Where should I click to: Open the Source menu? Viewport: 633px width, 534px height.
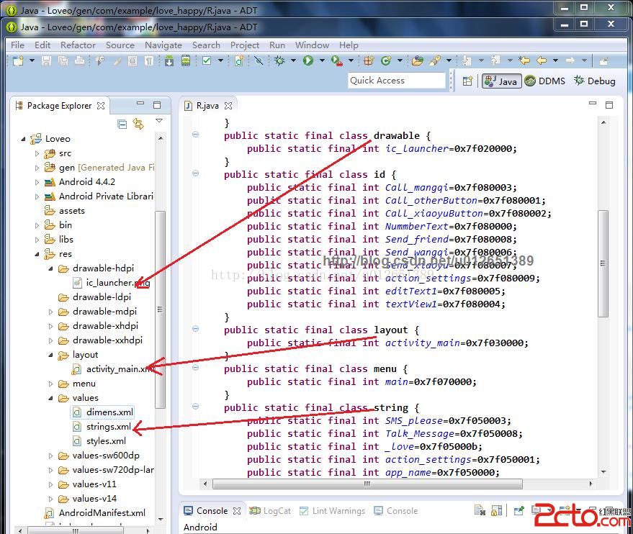pyautogui.click(x=120, y=45)
